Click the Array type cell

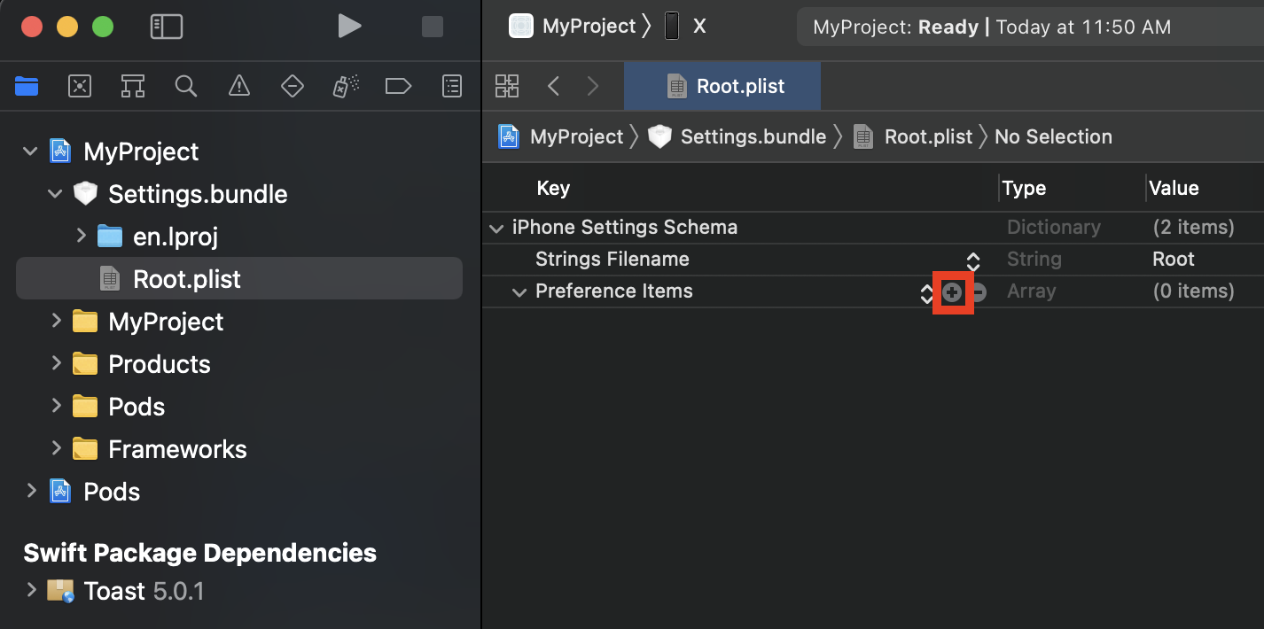(x=1032, y=291)
